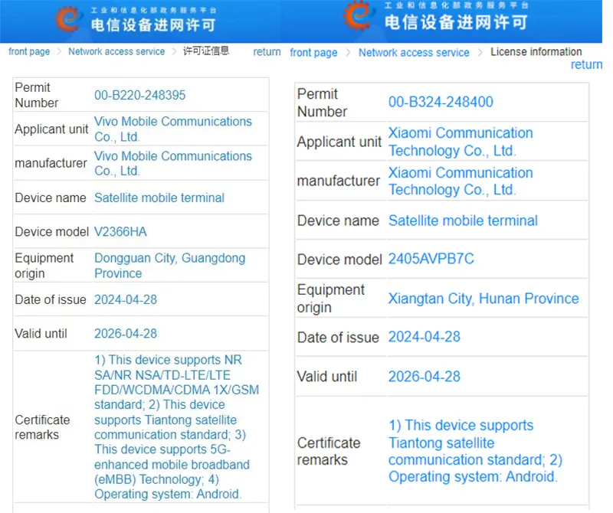Screen dimensions: 613x513
Task: Click 'Valid until' label in Vivo table
Action: coord(41,334)
